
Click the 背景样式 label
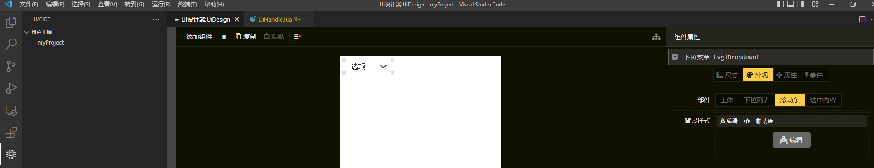tap(697, 121)
